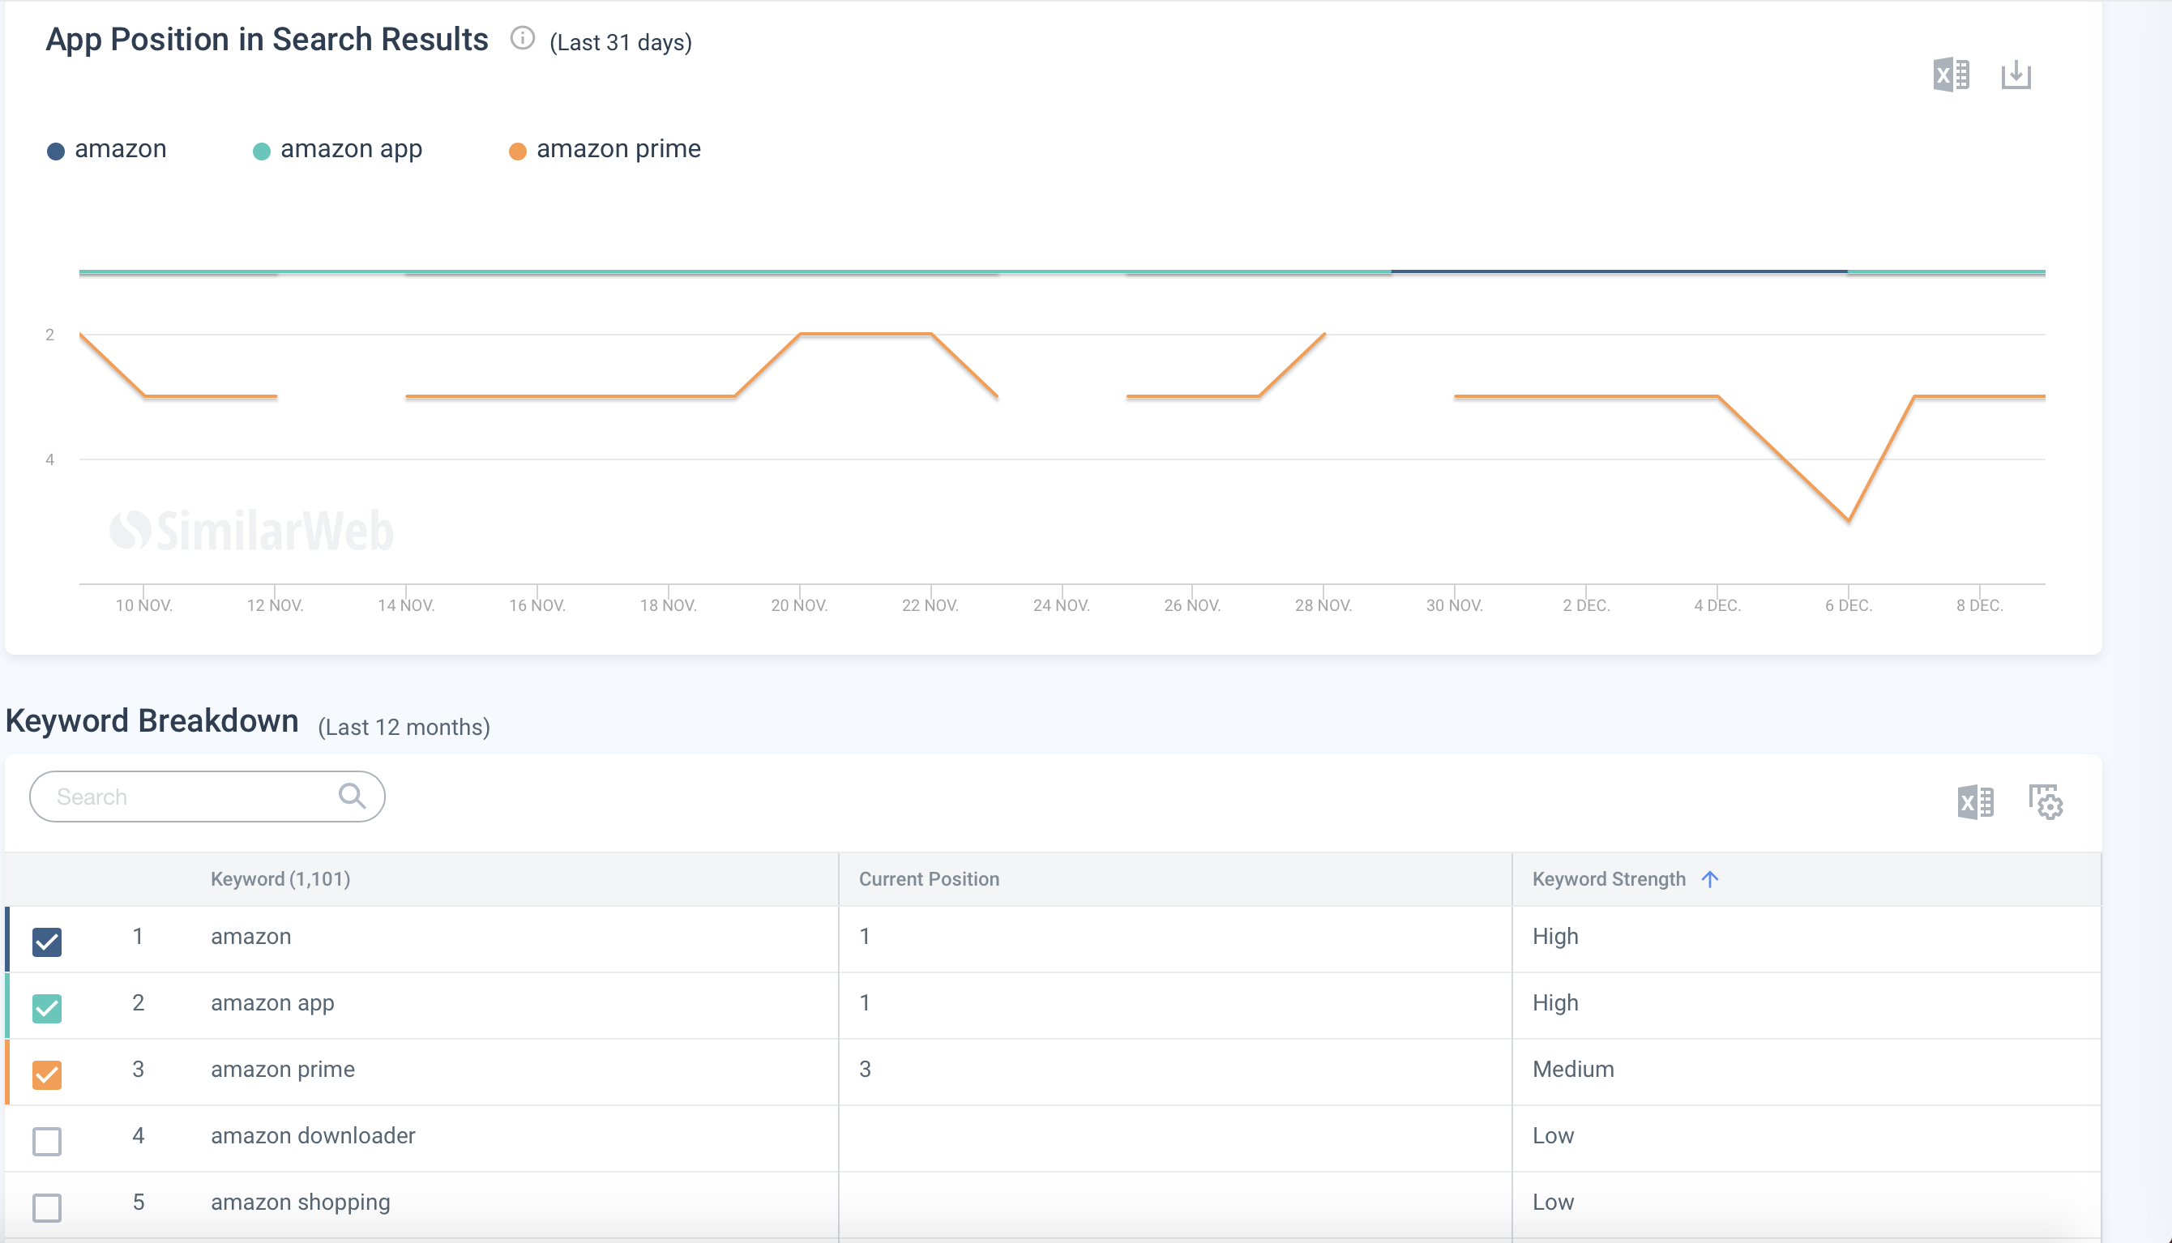The width and height of the screenshot is (2172, 1243).
Task: Focus the keyword Search input field
Action: 207,797
